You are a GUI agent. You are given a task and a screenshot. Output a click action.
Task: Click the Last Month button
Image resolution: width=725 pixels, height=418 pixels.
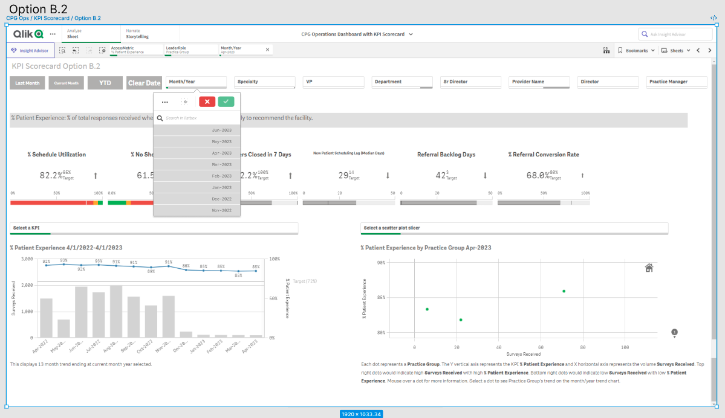27,83
